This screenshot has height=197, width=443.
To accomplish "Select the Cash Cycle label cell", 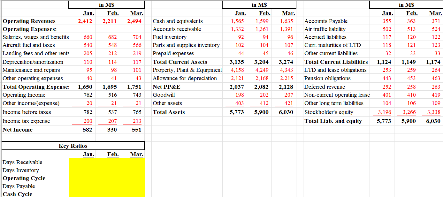I will [x=17, y=194].
